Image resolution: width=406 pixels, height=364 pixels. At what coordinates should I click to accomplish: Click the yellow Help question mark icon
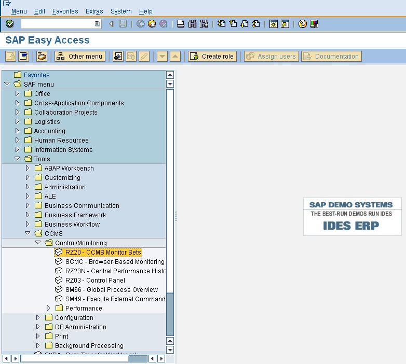click(x=303, y=24)
